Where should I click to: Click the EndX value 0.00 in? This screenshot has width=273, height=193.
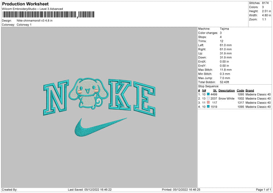[x=224, y=61]
